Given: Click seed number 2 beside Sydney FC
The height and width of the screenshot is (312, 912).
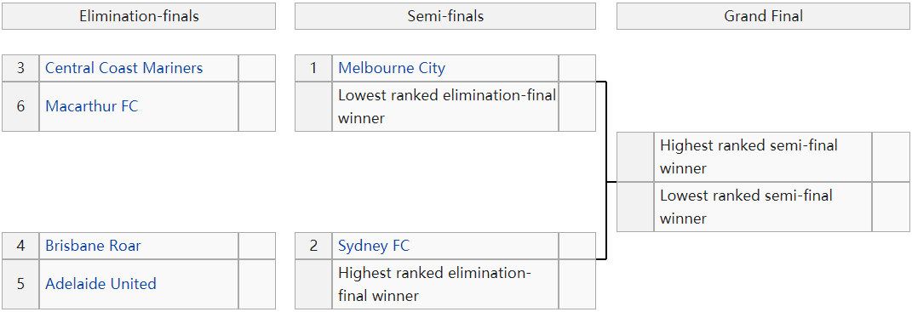Looking at the screenshot, I should coord(313,246).
